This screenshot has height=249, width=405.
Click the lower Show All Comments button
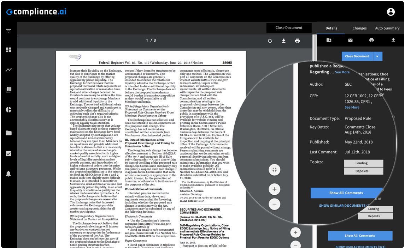click(360, 236)
